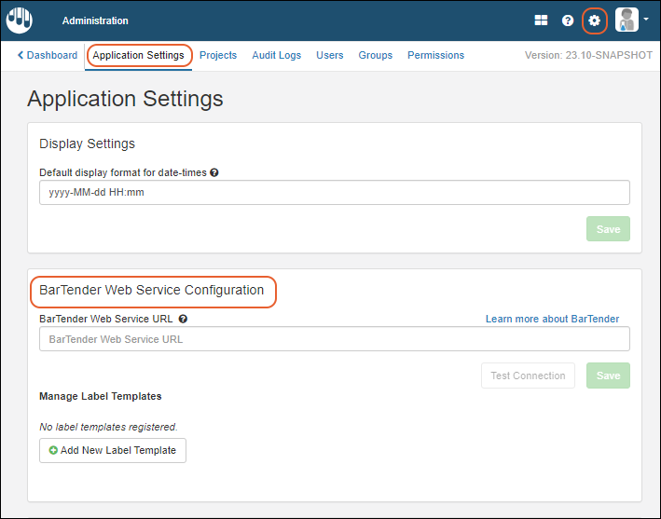Focus the BarTender Web Service URL field
Screen dimensions: 661x519
[334, 339]
